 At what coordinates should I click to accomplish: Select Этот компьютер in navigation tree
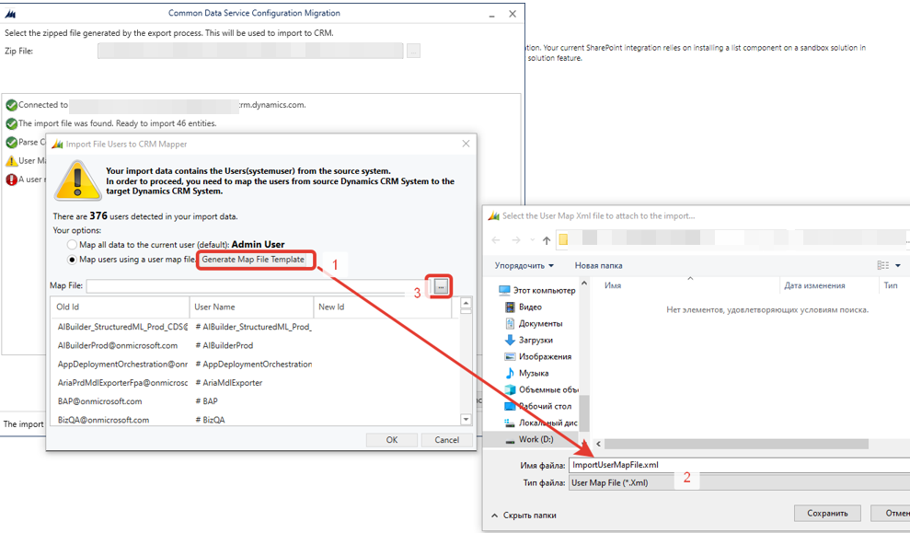click(536, 290)
